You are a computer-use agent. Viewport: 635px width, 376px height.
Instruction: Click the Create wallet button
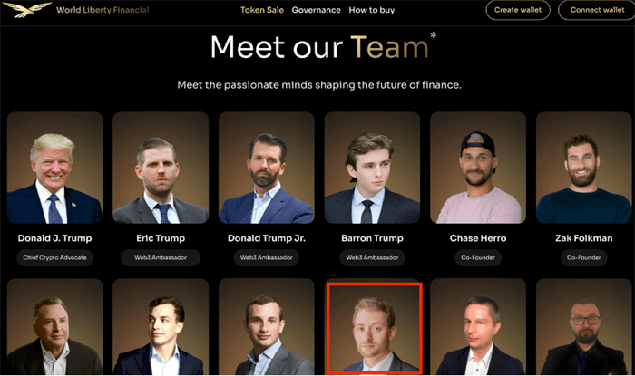[518, 10]
